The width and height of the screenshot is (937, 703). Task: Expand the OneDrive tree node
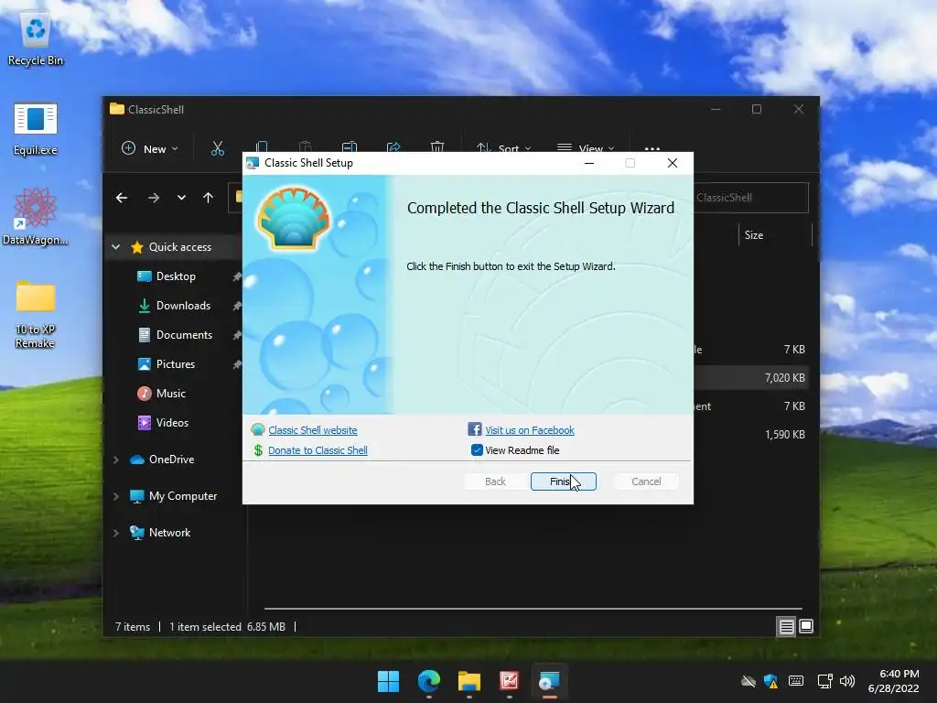click(x=116, y=460)
